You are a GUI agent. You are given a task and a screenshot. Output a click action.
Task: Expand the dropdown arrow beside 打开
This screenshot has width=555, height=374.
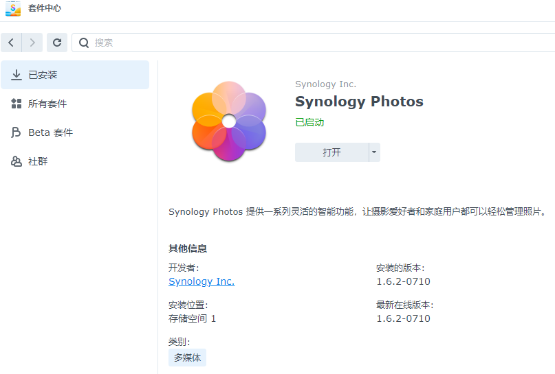pos(374,152)
